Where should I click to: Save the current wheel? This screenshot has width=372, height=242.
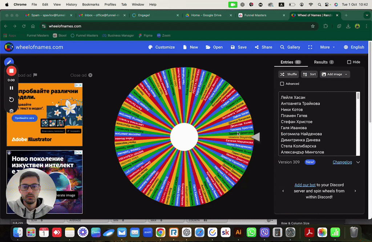point(239,47)
